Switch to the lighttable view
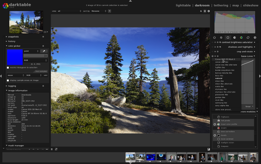Image resolution: width=261 pixels, height=164 pixels. (183, 5)
